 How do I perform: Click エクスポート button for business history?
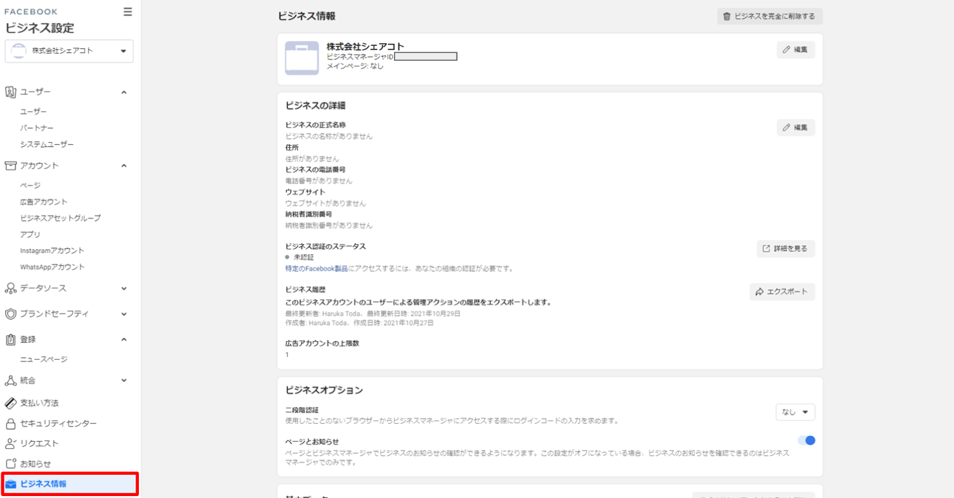tap(782, 292)
